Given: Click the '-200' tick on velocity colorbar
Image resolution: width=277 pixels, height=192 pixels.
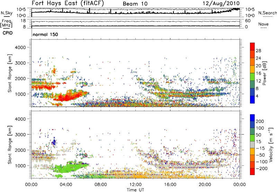Looking at the screenshot, I should pos(262,168).
